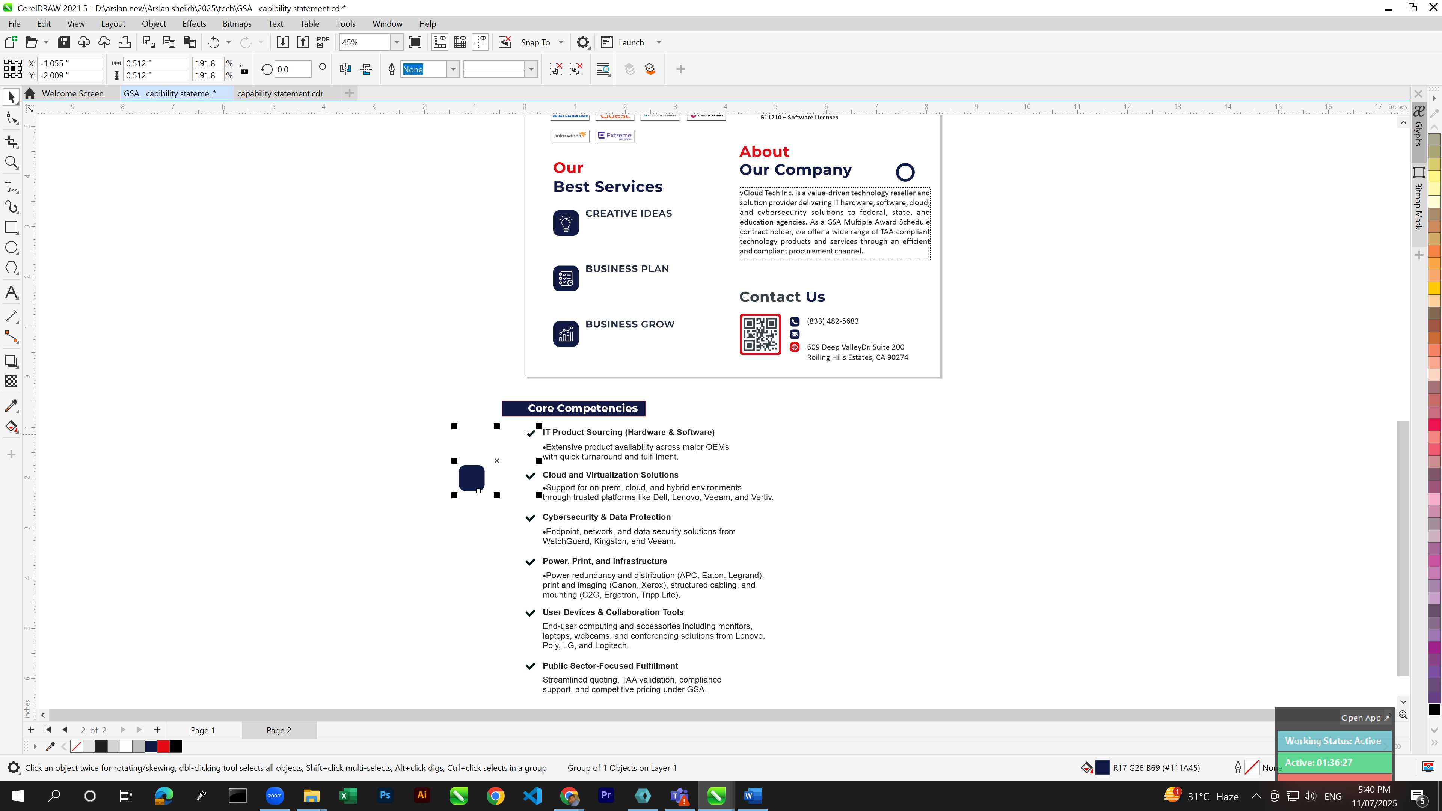The height and width of the screenshot is (811, 1442).
Task: Open the line style dropdown
Action: coord(531,69)
